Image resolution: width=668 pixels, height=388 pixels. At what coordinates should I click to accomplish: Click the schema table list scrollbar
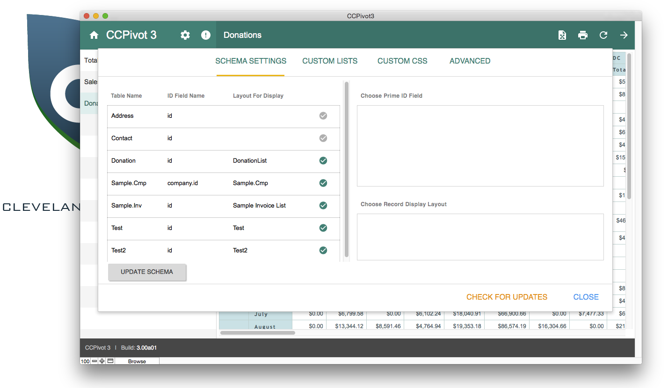(x=347, y=170)
